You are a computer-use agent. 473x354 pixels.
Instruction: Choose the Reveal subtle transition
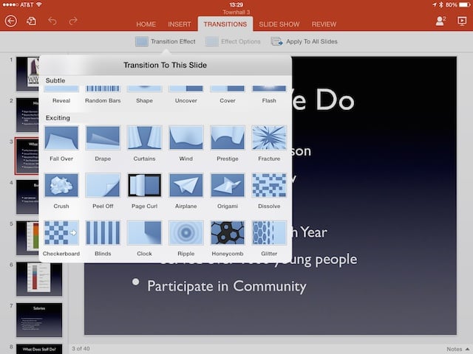(61, 95)
